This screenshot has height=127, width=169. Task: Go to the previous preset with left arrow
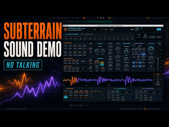click(x=89, y=29)
